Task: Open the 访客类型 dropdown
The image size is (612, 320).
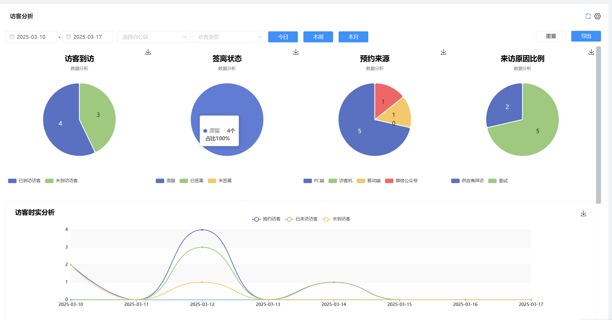Action: point(229,37)
